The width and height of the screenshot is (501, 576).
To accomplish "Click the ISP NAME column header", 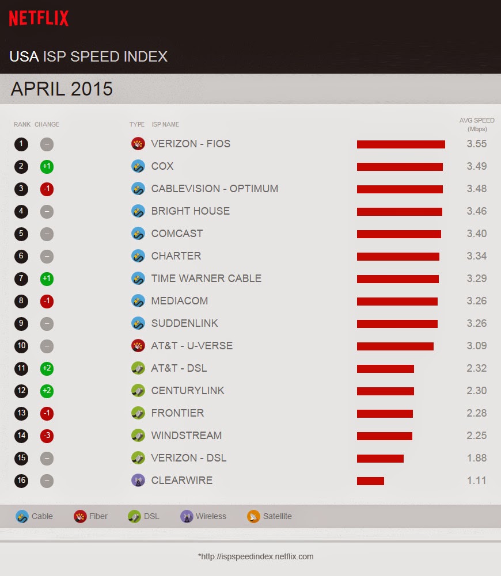I will pyautogui.click(x=165, y=124).
